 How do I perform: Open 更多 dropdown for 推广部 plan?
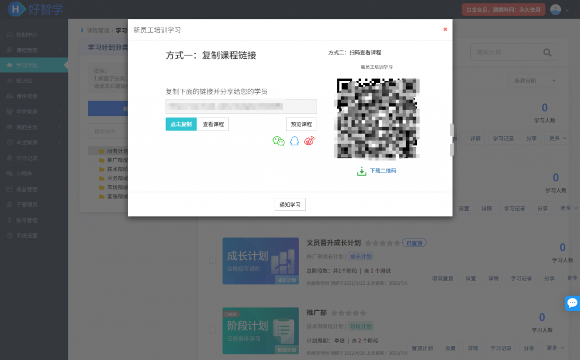[x=555, y=348]
